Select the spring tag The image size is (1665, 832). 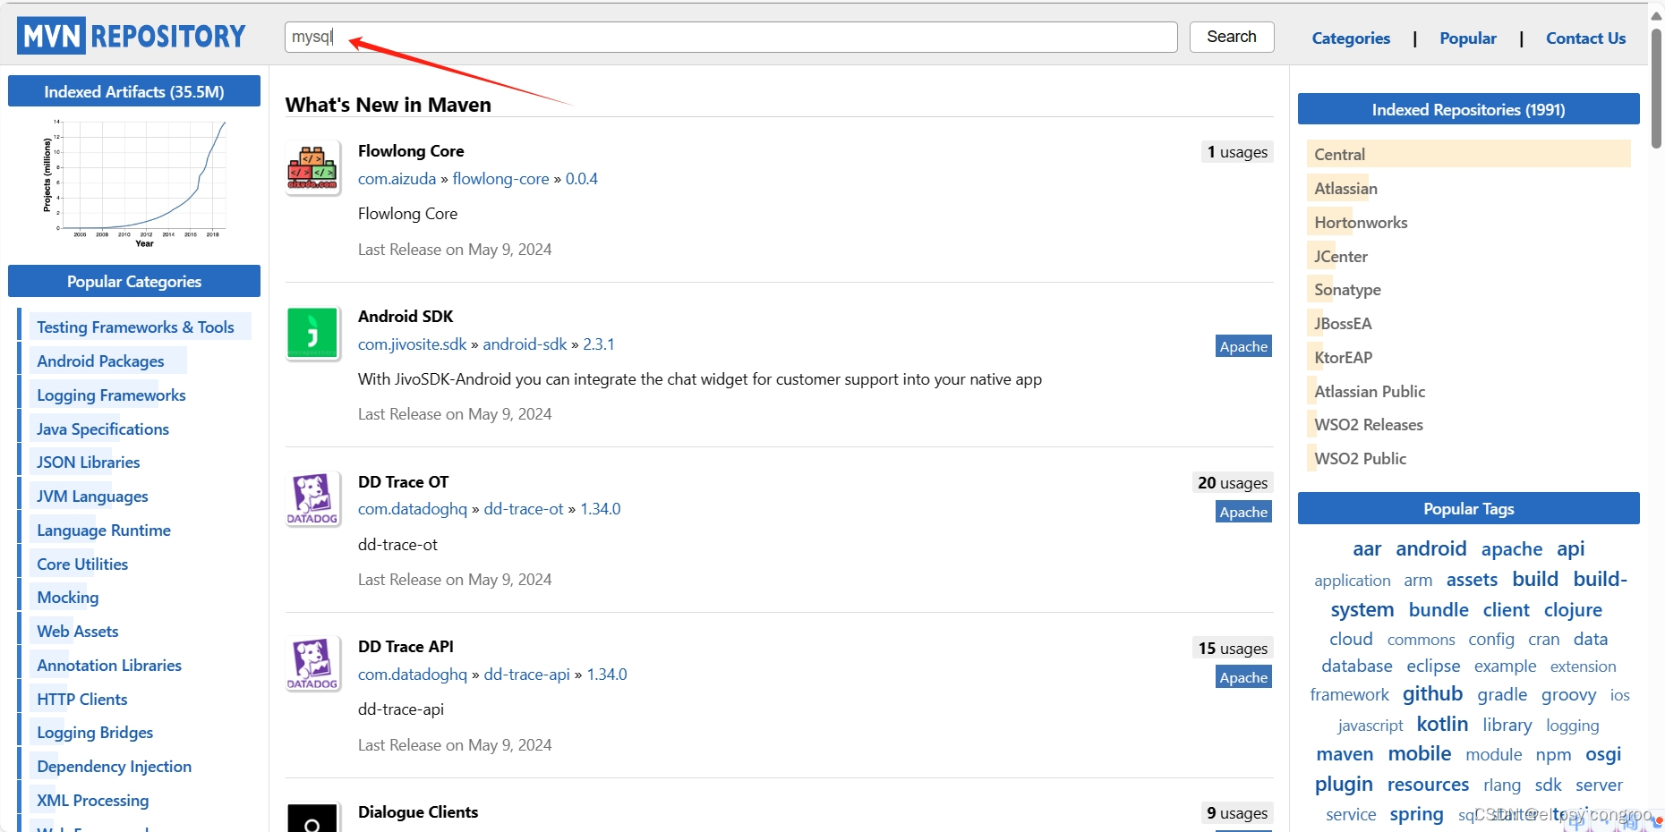1416,814
